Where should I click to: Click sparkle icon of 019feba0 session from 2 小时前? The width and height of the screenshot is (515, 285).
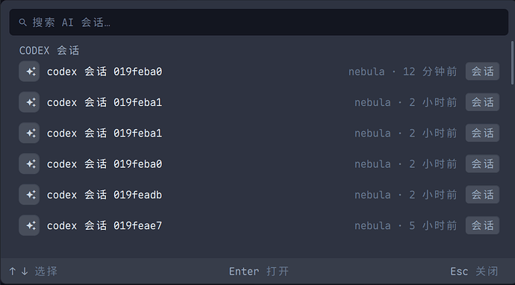[x=29, y=164]
